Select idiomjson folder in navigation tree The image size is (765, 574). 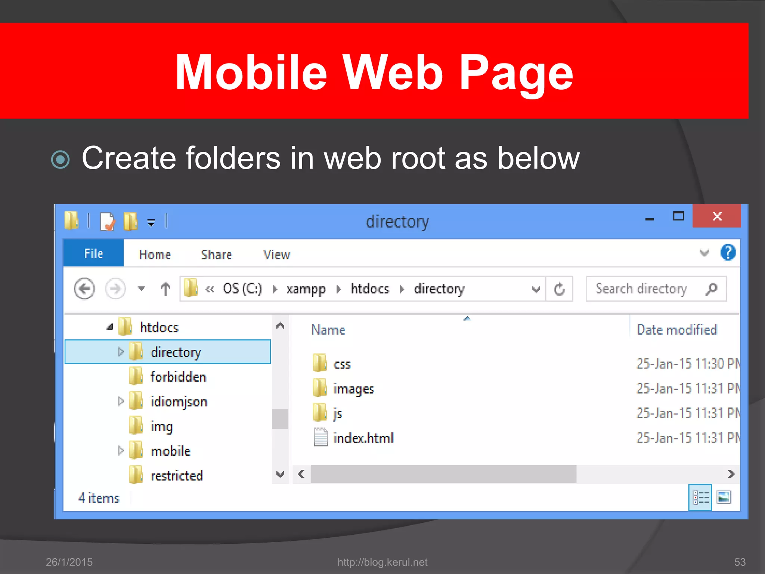[179, 402]
